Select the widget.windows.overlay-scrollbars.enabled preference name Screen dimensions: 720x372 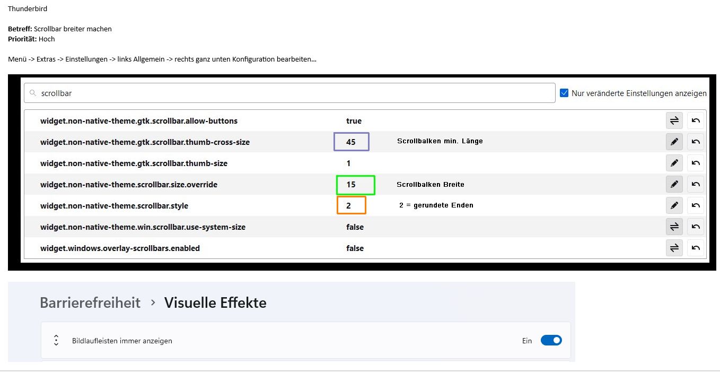(120, 248)
